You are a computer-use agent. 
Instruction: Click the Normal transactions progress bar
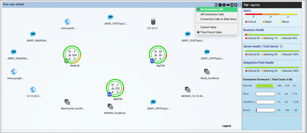point(265,86)
